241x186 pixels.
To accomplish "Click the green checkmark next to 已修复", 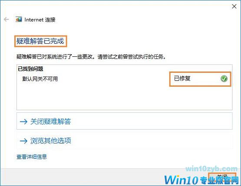I will 224,78.
